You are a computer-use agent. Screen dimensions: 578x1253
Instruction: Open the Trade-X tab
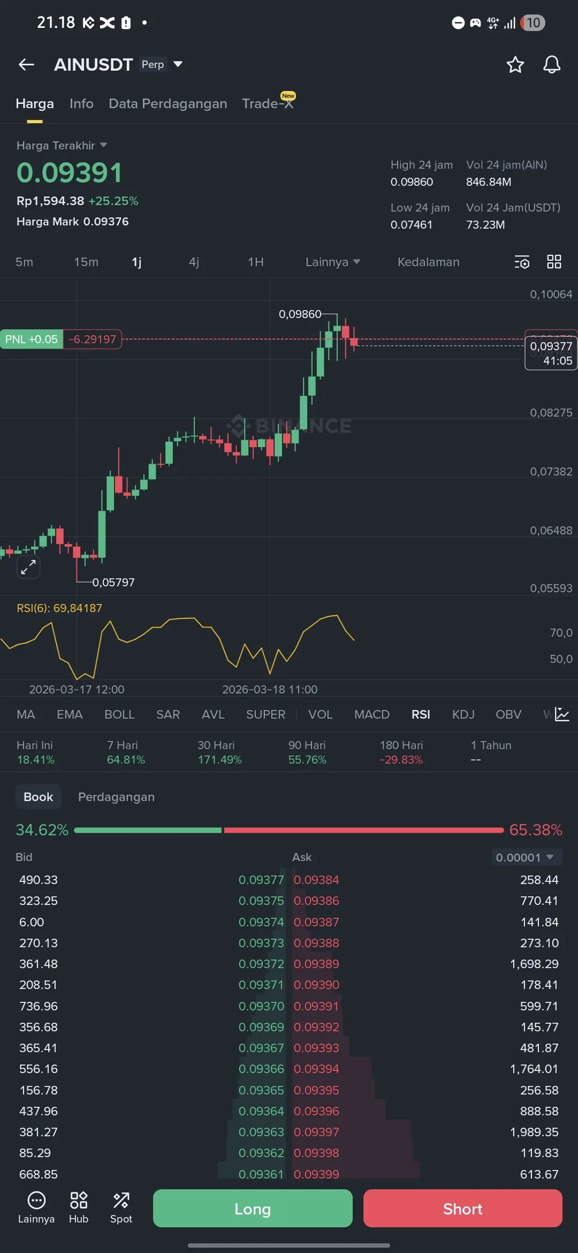268,103
